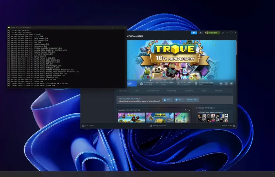Click Add a Game plus icon
The width and height of the screenshot is (275, 177).
click(83, 126)
